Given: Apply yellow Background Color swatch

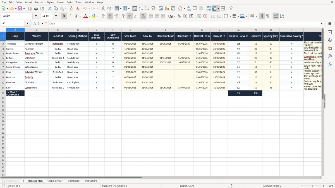Looking at the screenshot, I should 94,16.
